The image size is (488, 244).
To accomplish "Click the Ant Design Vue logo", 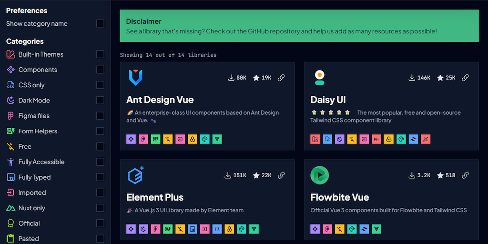I will [x=135, y=78].
